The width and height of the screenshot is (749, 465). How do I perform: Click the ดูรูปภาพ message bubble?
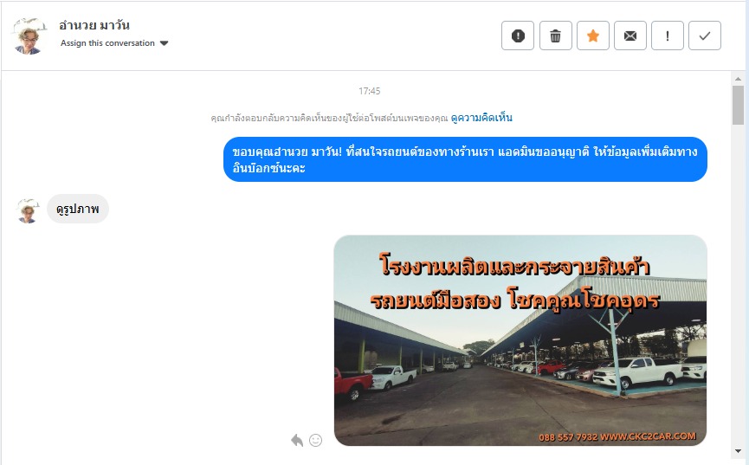point(78,209)
